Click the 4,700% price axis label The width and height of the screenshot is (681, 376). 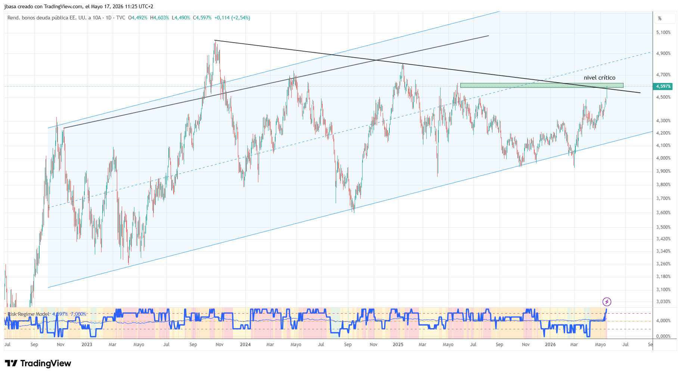(x=663, y=75)
